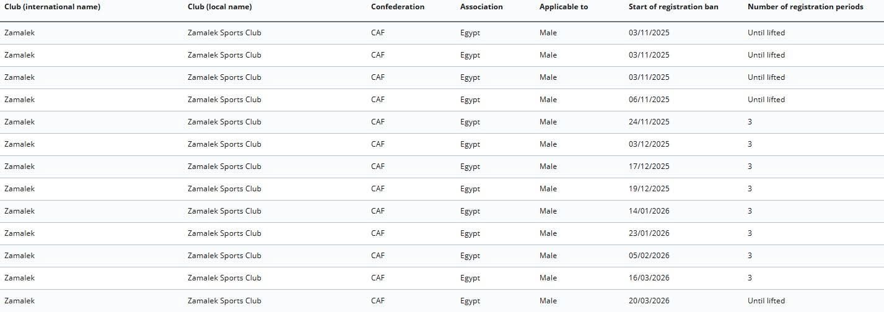The height and width of the screenshot is (312, 884).
Task: Click the 05/02/2026 ban date
Action: click(x=649, y=256)
